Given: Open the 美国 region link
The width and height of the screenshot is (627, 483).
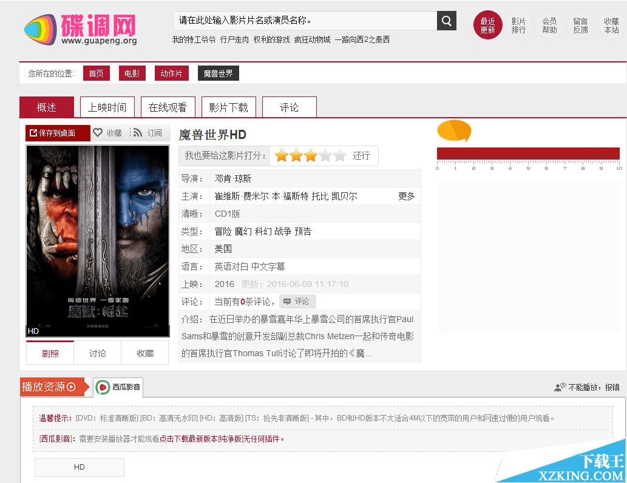Looking at the screenshot, I should (x=223, y=249).
